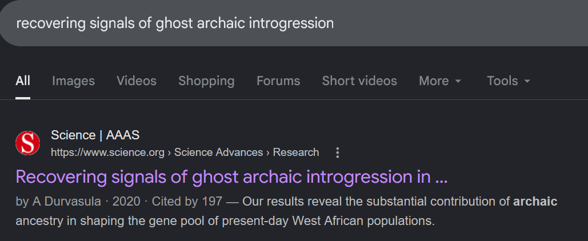Click 'Cited by 197' in the snippet
This screenshot has width=588, height=241.
[187, 202]
